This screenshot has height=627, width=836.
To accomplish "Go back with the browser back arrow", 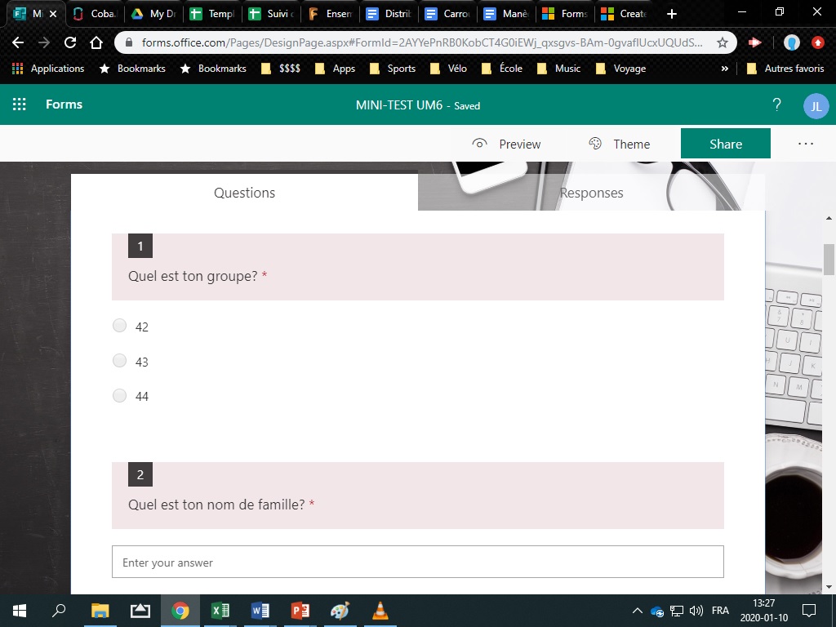I will tap(18, 42).
